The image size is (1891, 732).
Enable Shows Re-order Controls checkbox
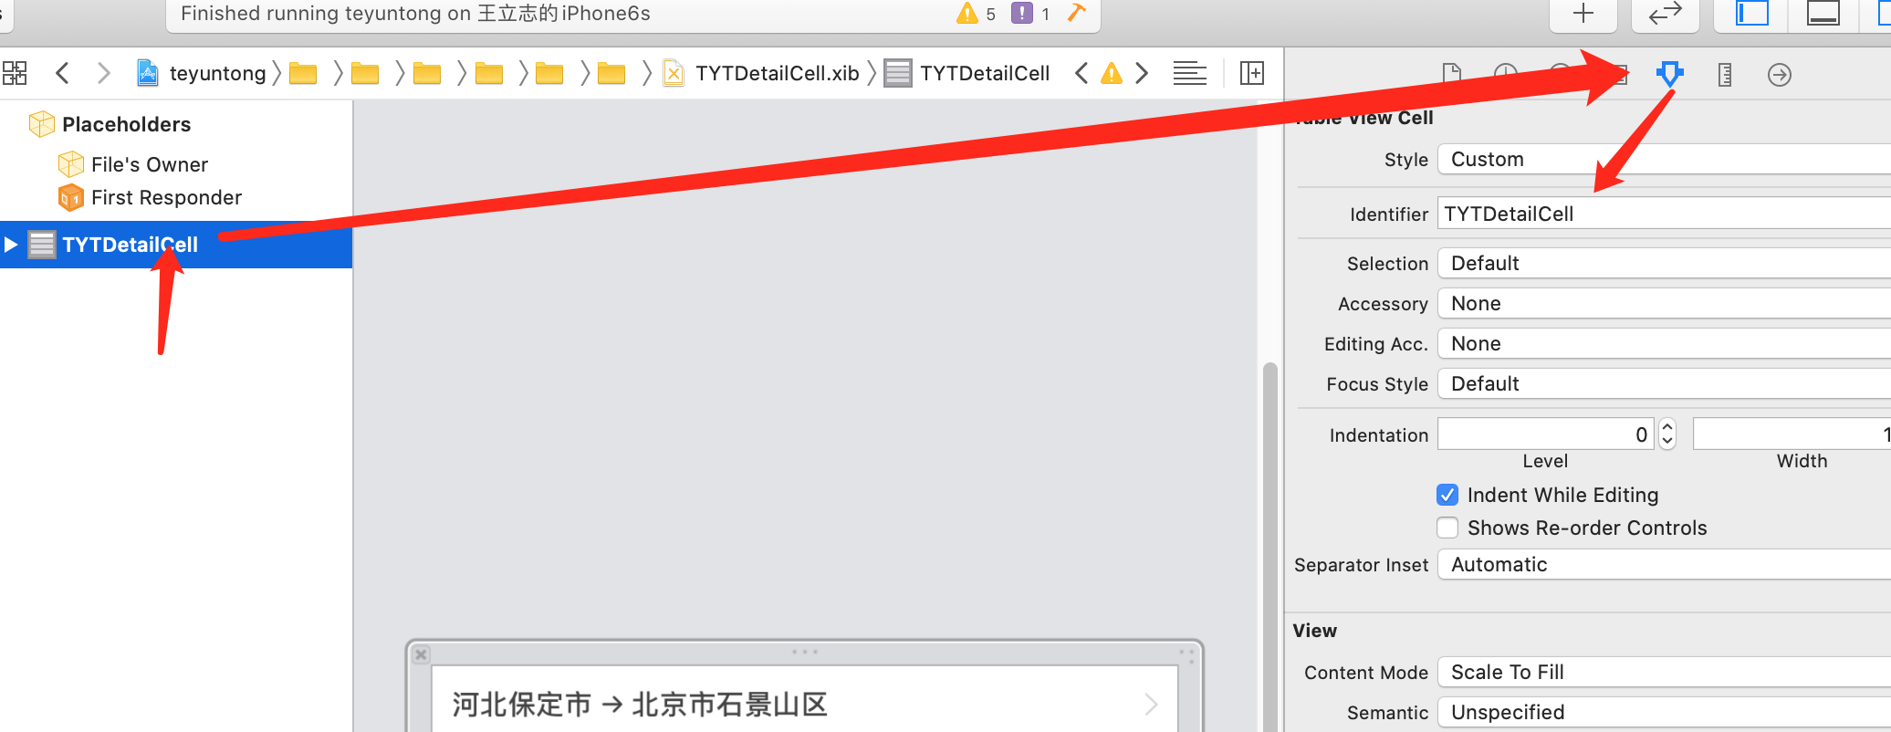(1447, 528)
